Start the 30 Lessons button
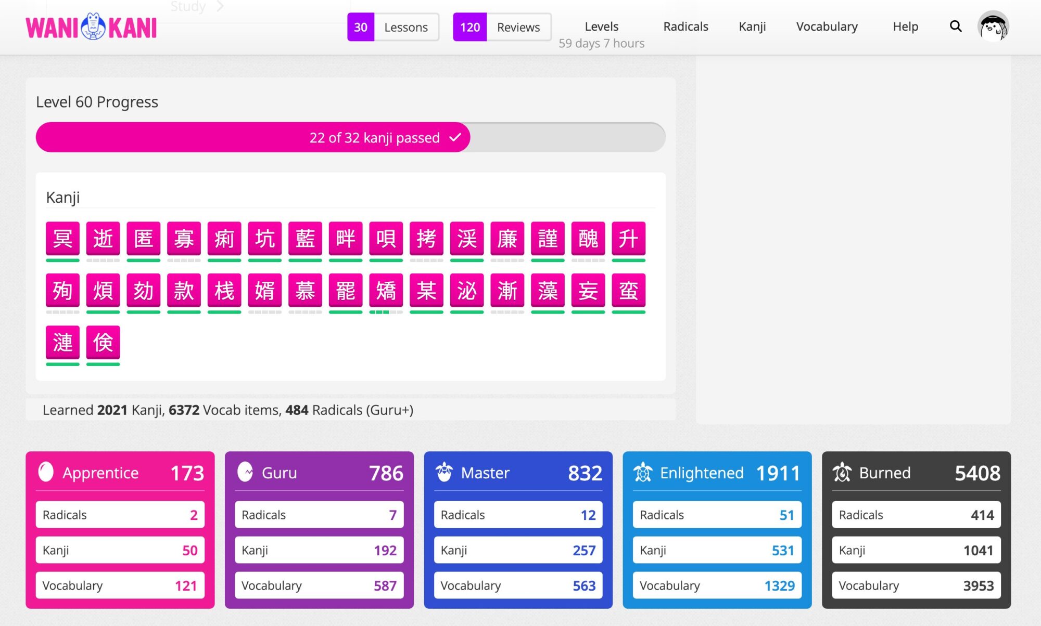The width and height of the screenshot is (1041, 626). (x=393, y=27)
